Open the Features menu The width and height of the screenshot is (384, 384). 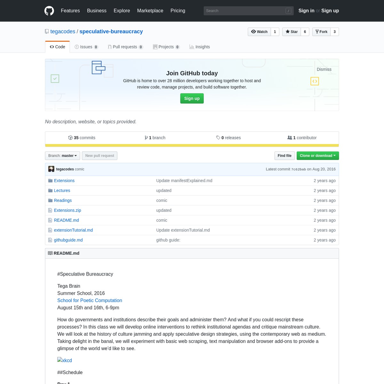[x=70, y=11]
